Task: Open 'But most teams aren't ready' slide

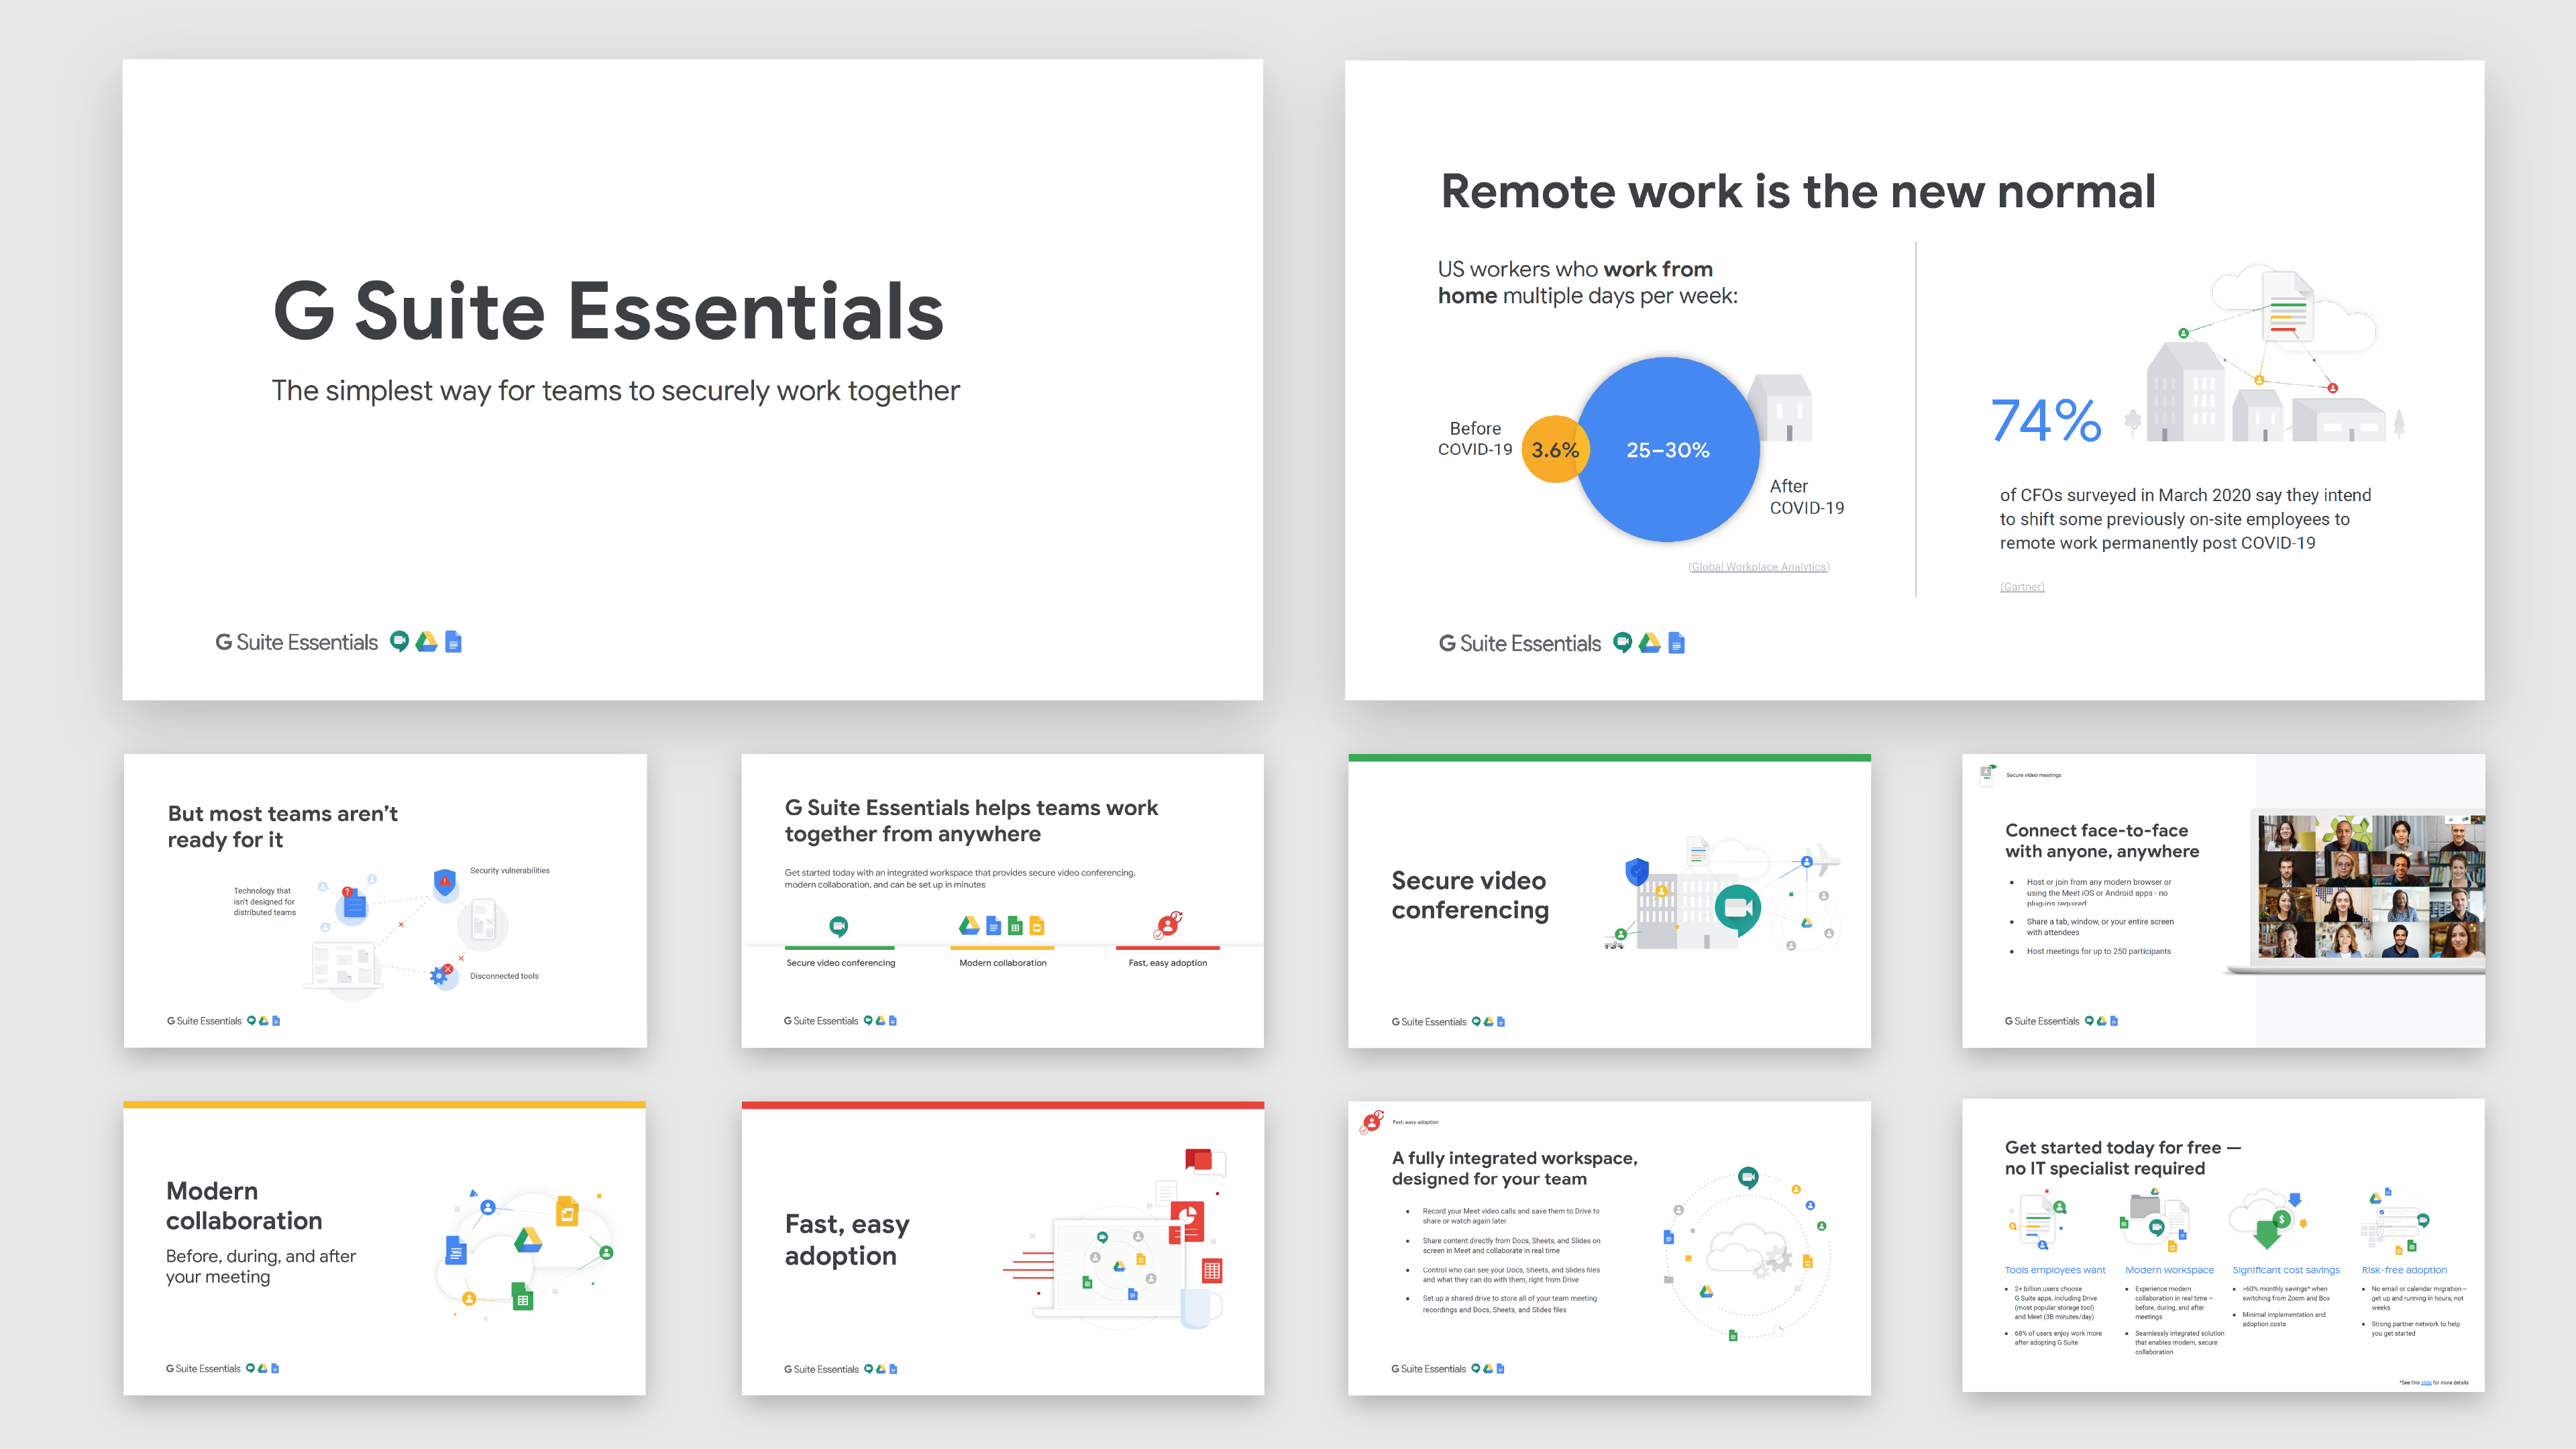Action: point(385,901)
